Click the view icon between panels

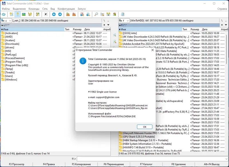115,35
